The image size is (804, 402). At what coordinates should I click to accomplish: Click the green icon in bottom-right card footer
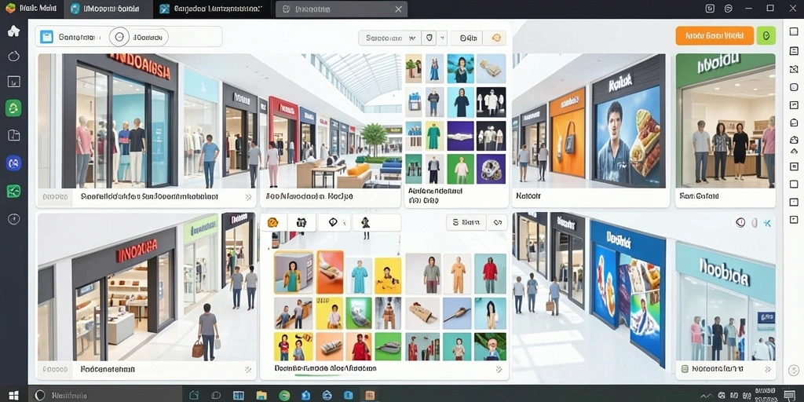pyautogui.click(x=684, y=369)
